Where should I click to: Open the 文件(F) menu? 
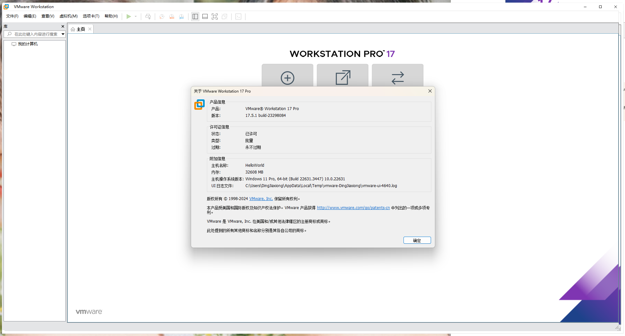[x=12, y=16]
